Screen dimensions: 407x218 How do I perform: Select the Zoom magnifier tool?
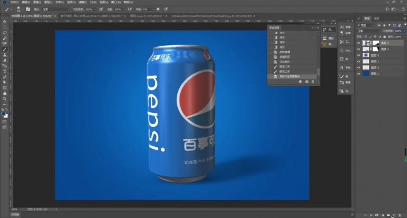tap(5, 99)
